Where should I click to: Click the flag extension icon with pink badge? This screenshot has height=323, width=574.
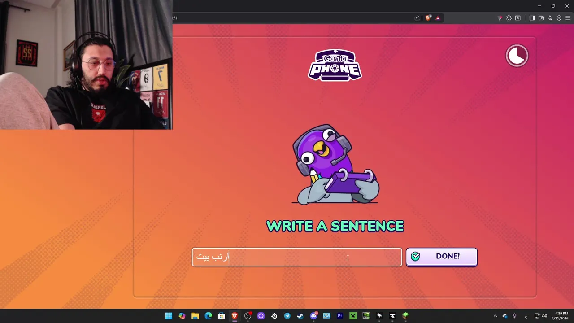[x=500, y=18]
